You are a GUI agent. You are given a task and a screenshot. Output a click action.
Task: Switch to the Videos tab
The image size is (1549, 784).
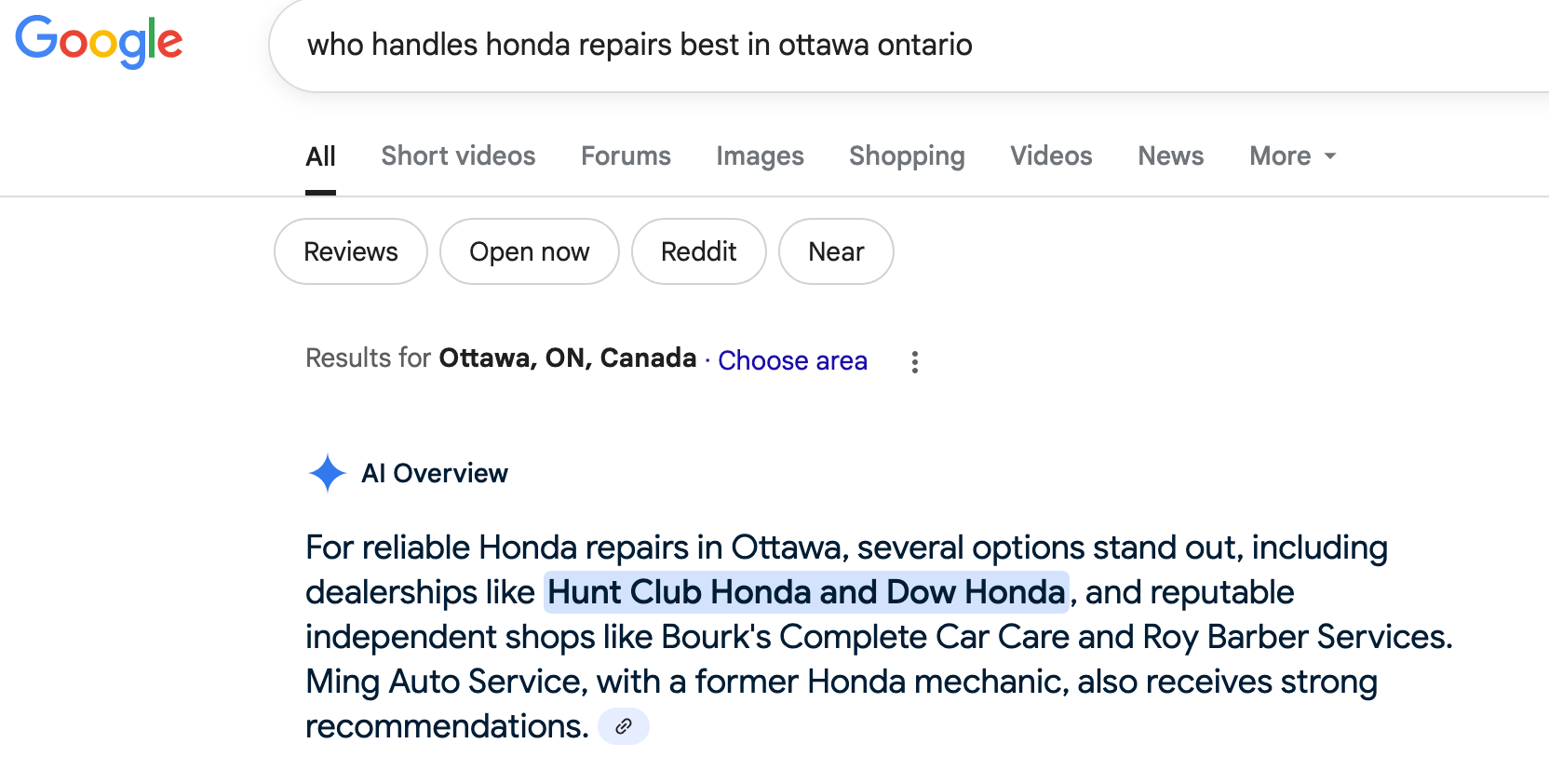pos(1051,155)
